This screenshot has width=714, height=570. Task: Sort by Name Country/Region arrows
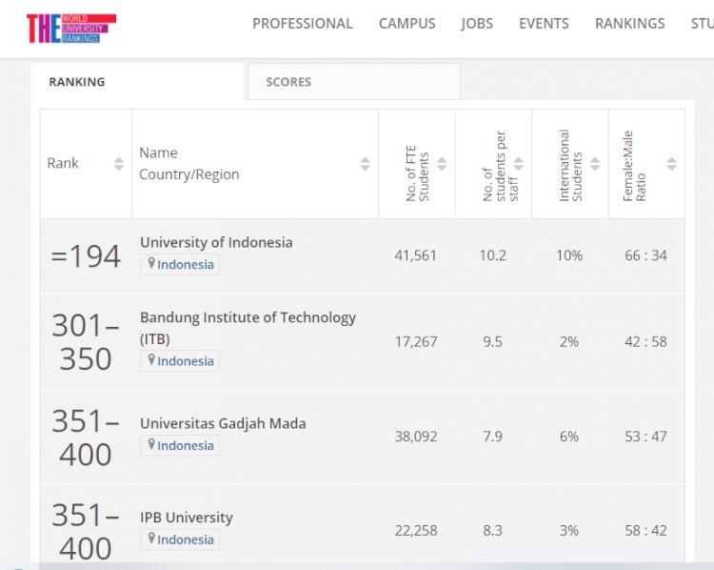click(x=366, y=164)
